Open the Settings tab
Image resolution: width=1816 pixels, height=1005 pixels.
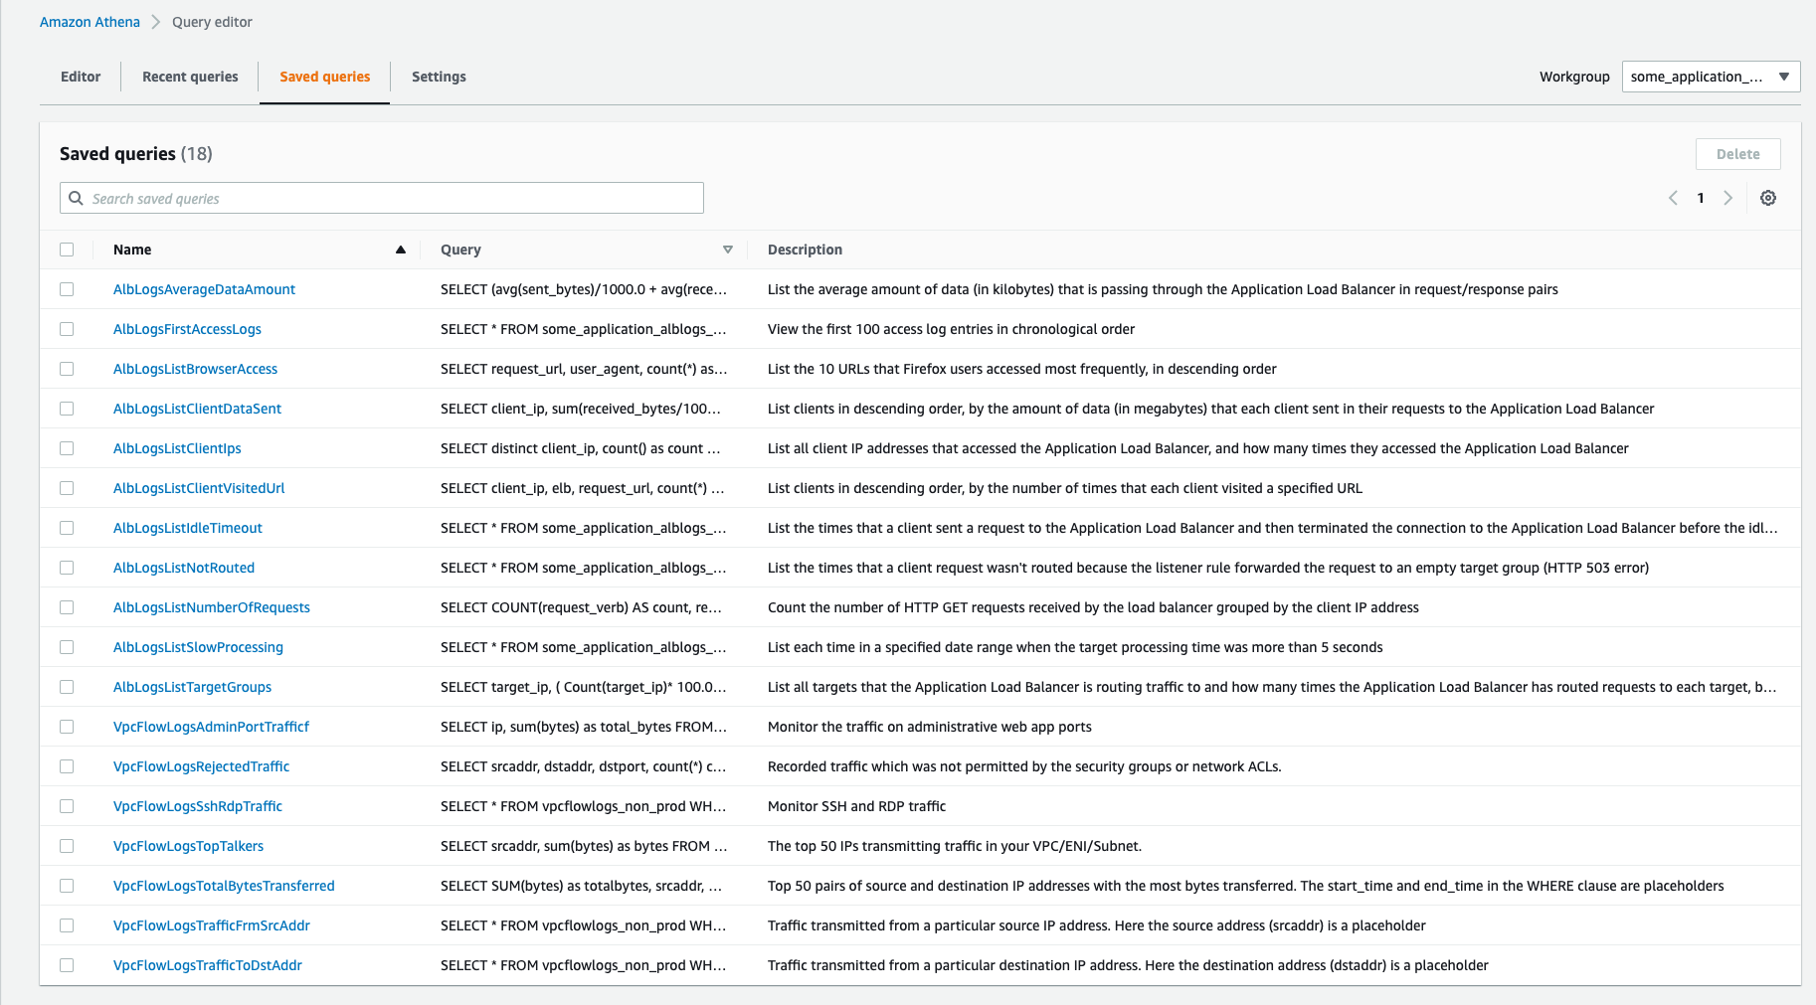(439, 77)
